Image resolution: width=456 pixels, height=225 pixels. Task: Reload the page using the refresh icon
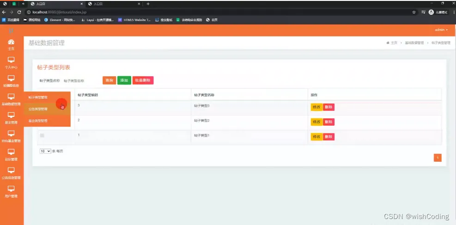tap(19, 12)
